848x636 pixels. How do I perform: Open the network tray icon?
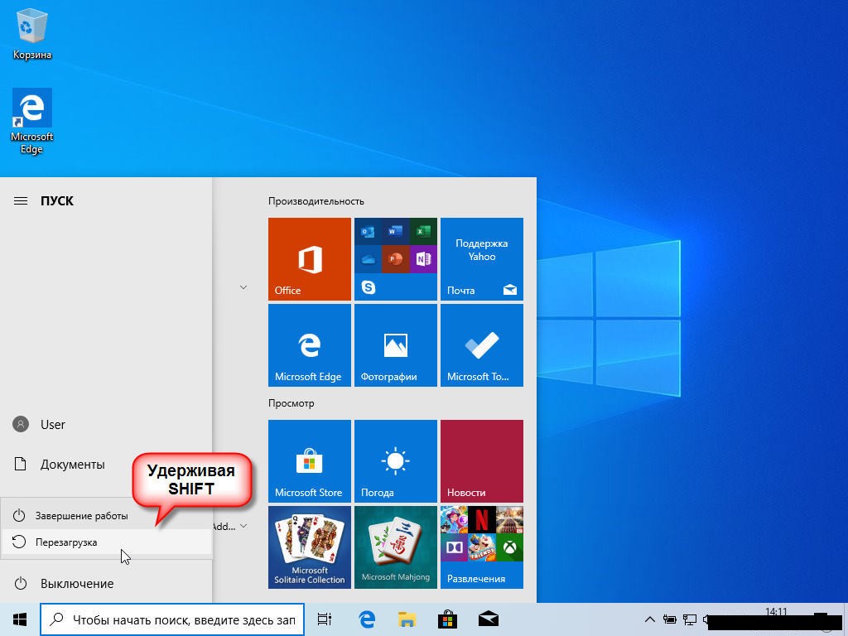click(x=690, y=619)
